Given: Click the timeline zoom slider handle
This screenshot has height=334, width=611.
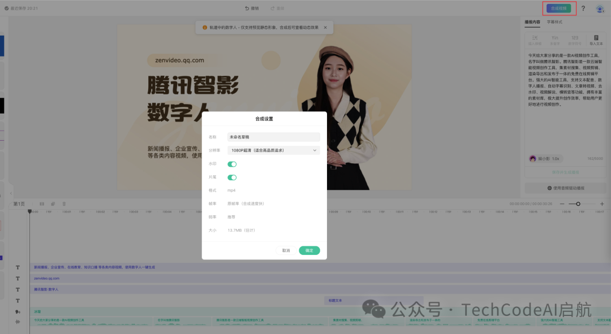Looking at the screenshot, I should coord(578,203).
